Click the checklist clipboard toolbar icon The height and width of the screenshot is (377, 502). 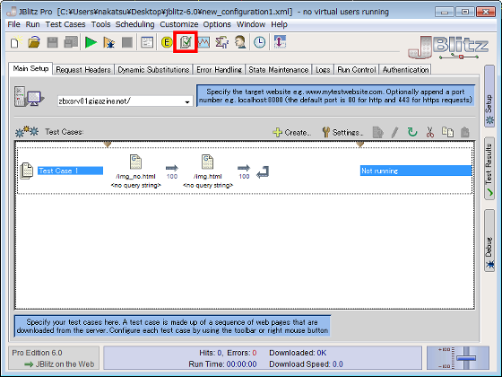186,42
